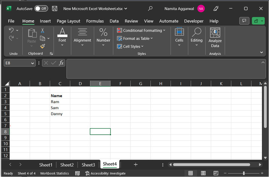Screen dimensions: 269x177
Task: Open Analyze Data tool
Action: click(215, 38)
